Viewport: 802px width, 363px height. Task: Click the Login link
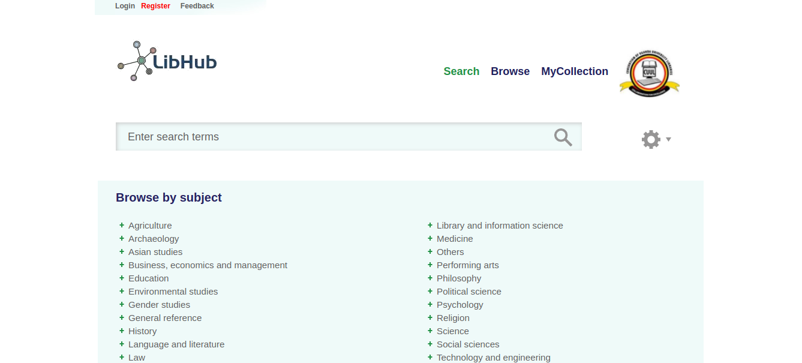125,6
